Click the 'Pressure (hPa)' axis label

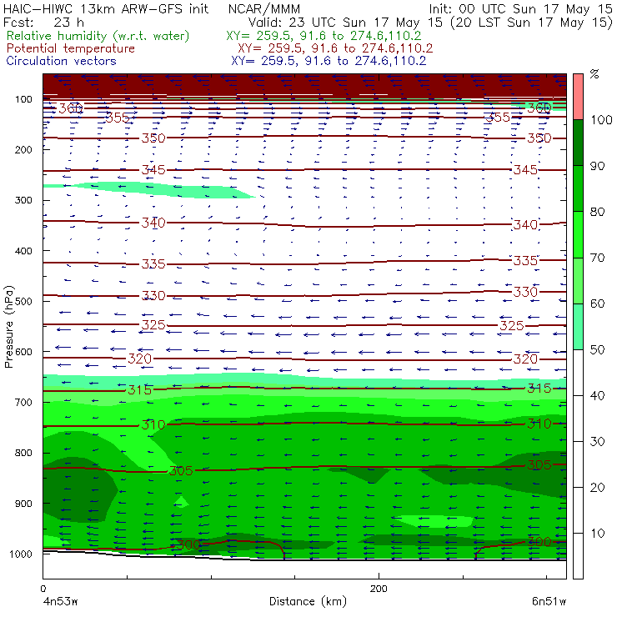[x=8, y=327]
